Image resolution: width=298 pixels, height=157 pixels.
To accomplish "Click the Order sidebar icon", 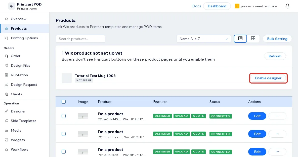I will (x=7, y=56).
